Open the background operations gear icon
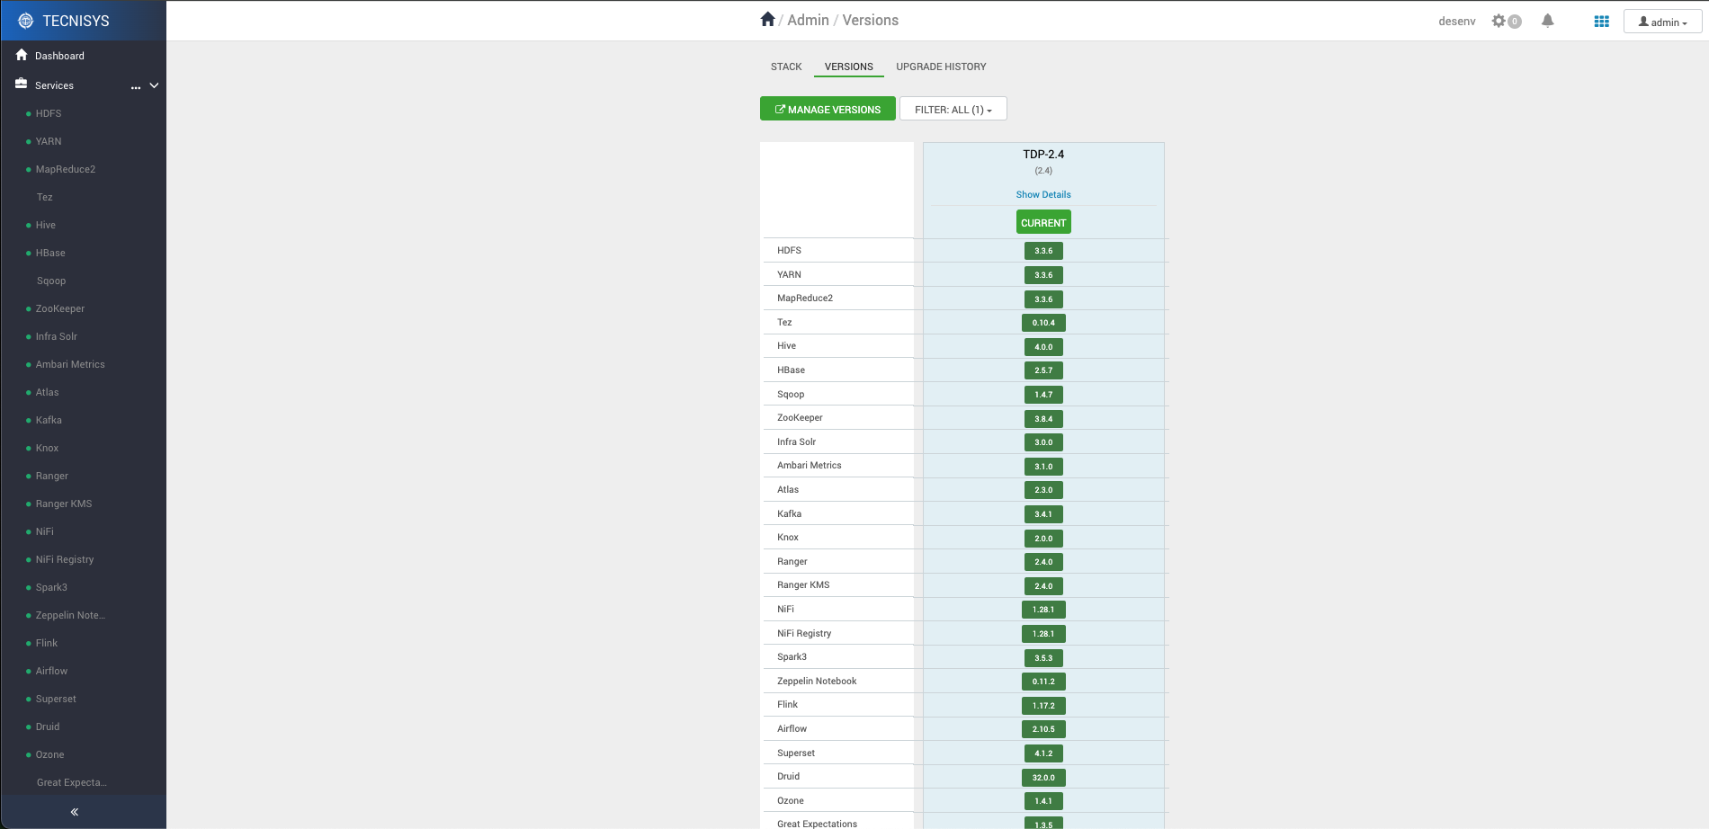This screenshot has width=1709, height=829. tap(1499, 21)
